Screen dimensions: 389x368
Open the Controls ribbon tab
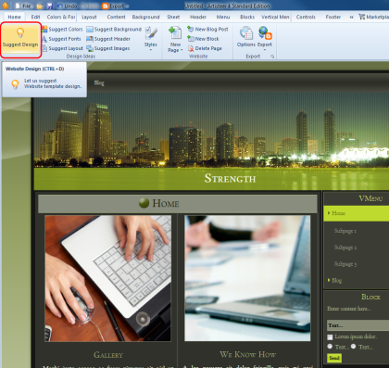306,17
